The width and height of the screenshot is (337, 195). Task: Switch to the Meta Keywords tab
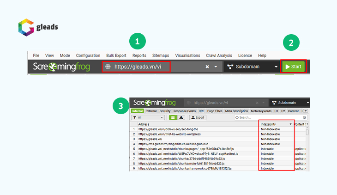click(x=261, y=111)
